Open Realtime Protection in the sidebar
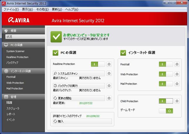 (x=17, y=57)
